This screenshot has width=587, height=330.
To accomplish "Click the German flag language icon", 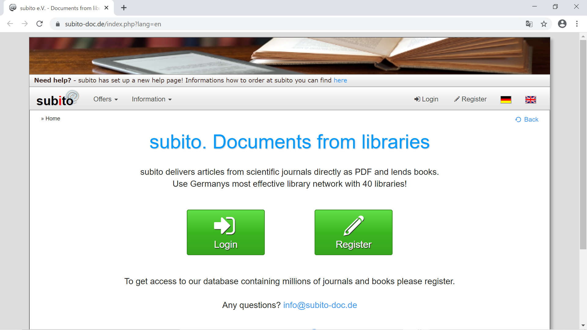I will pos(506,100).
